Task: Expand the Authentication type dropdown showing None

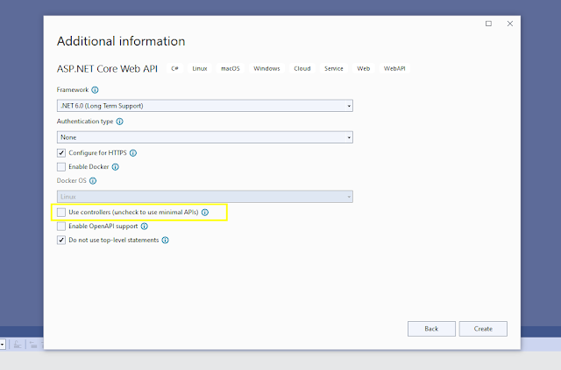Action: click(204, 137)
